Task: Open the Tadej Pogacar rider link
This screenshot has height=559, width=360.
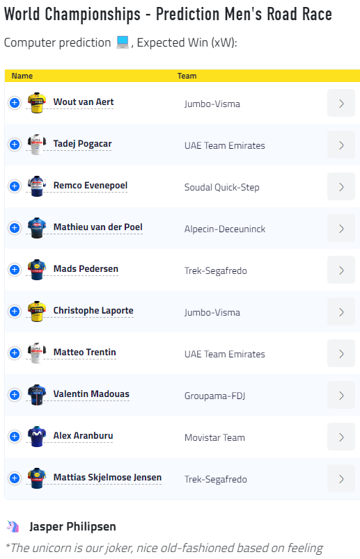Action: pyautogui.click(x=82, y=144)
